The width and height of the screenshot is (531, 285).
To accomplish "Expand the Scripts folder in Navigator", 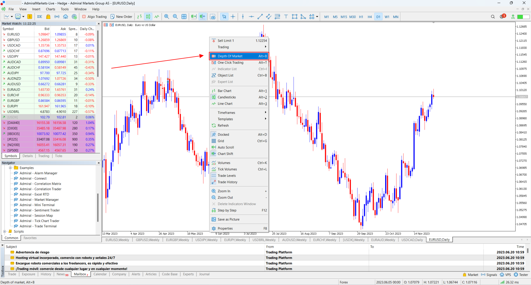I will tap(4, 231).
